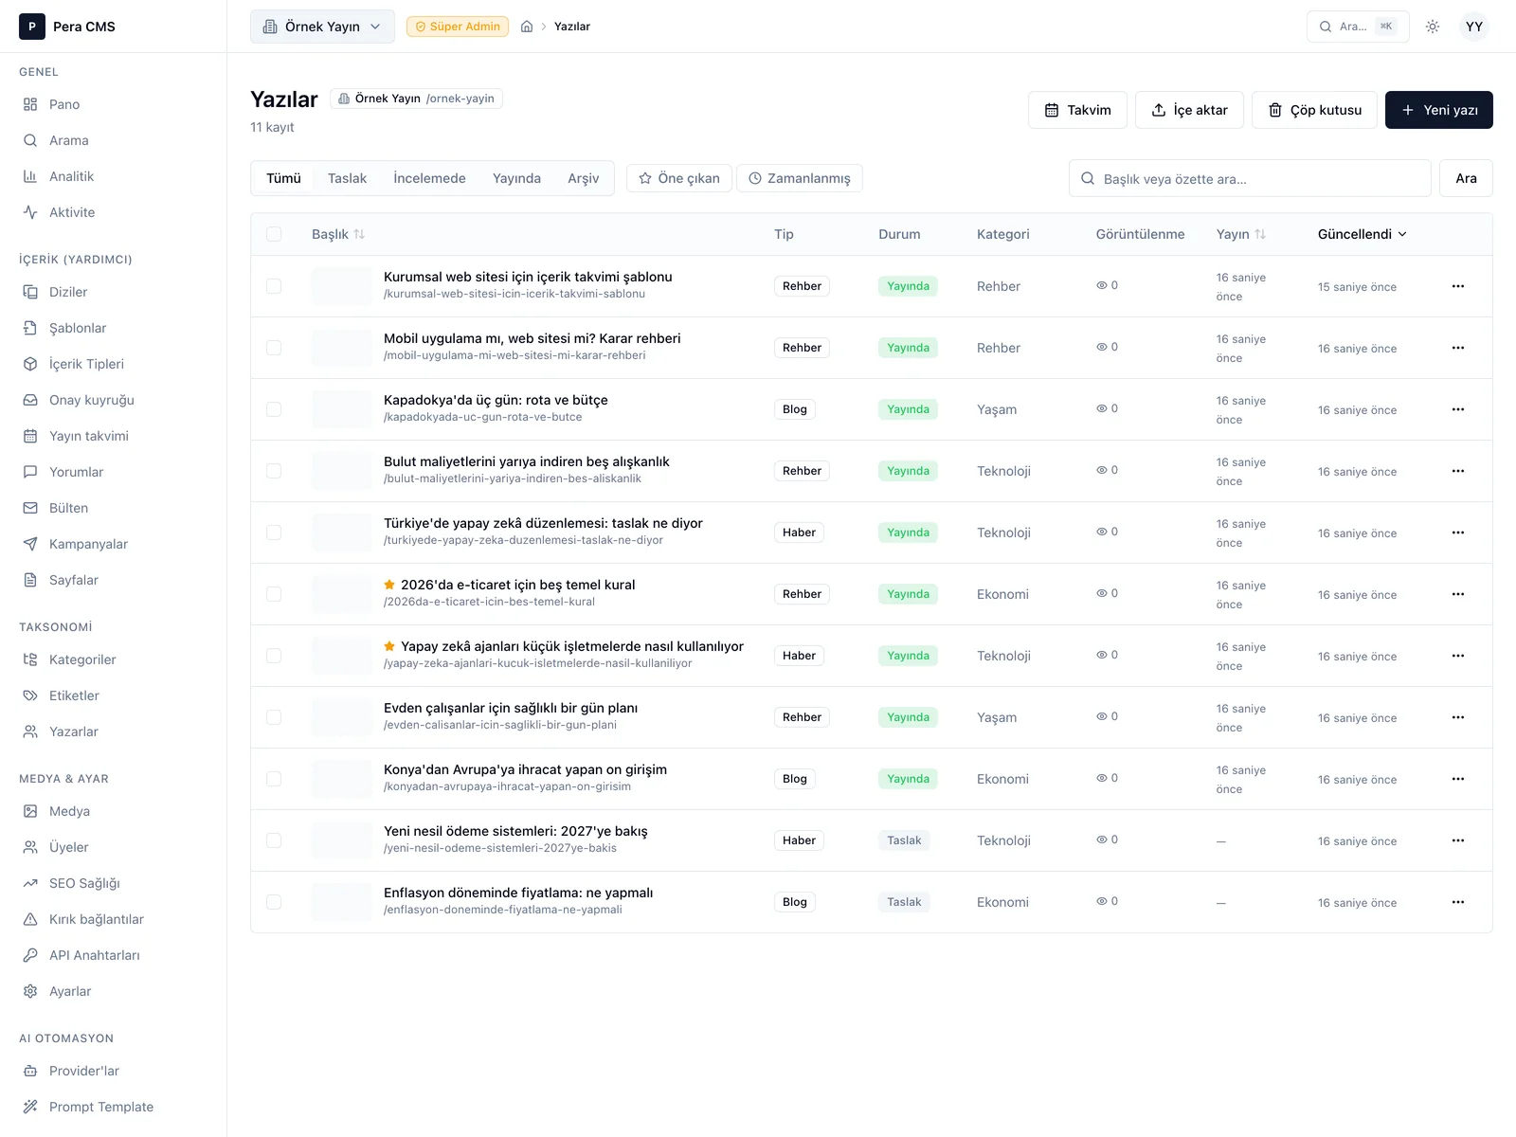This screenshot has height=1137, width=1516.
Task: Open row menu for Kapadokya'da üç gün post
Action: 1458,409
